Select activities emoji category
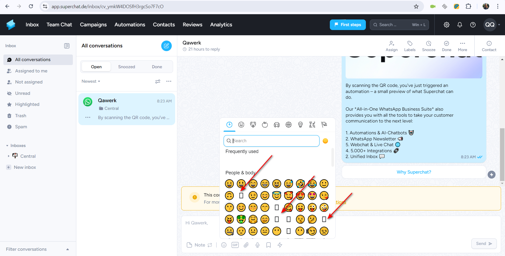Viewport: 505px width, 256px height. click(x=289, y=125)
